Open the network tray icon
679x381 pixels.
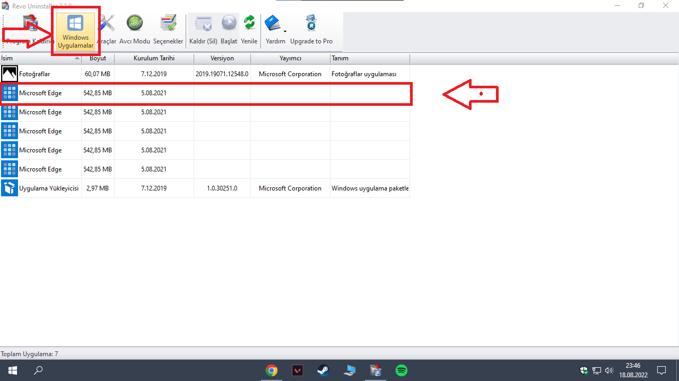[x=597, y=370]
